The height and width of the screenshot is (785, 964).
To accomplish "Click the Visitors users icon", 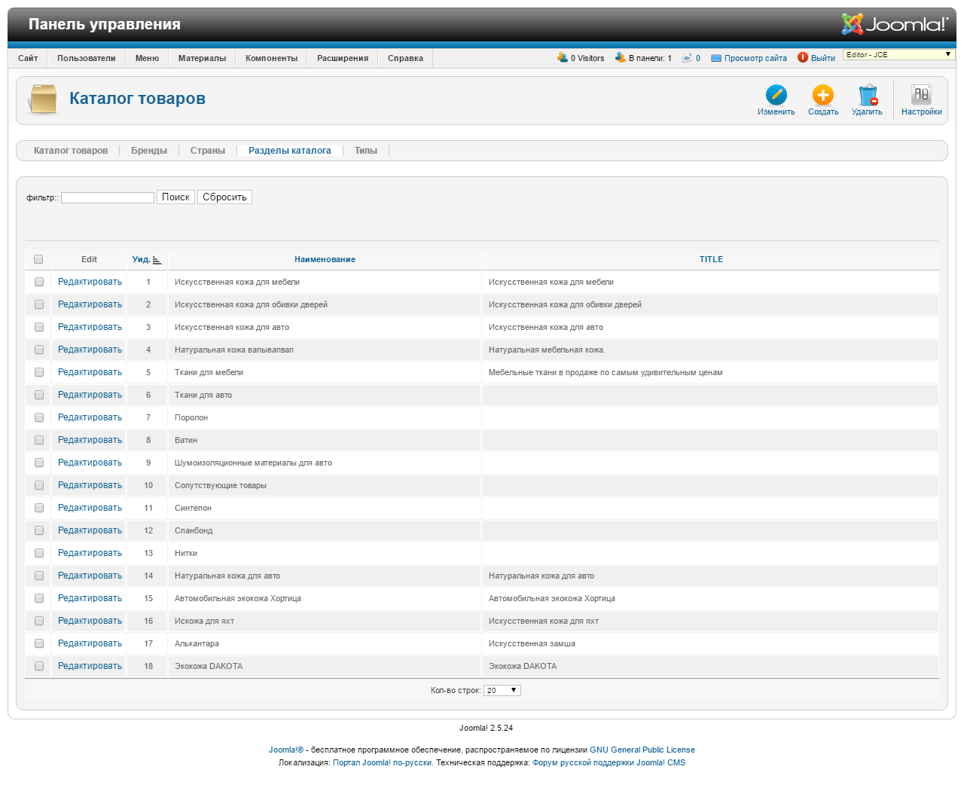I will pyautogui.click(x=563, y=57).
